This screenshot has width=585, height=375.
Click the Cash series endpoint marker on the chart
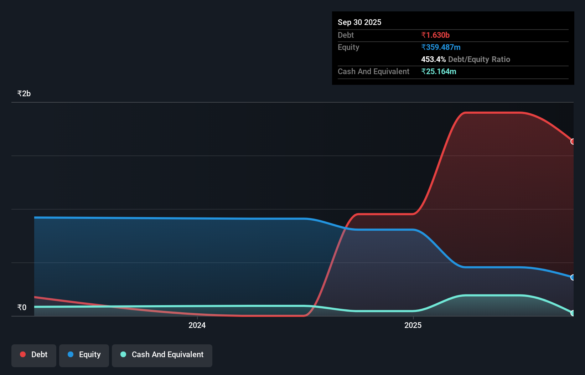click(573, 313)
